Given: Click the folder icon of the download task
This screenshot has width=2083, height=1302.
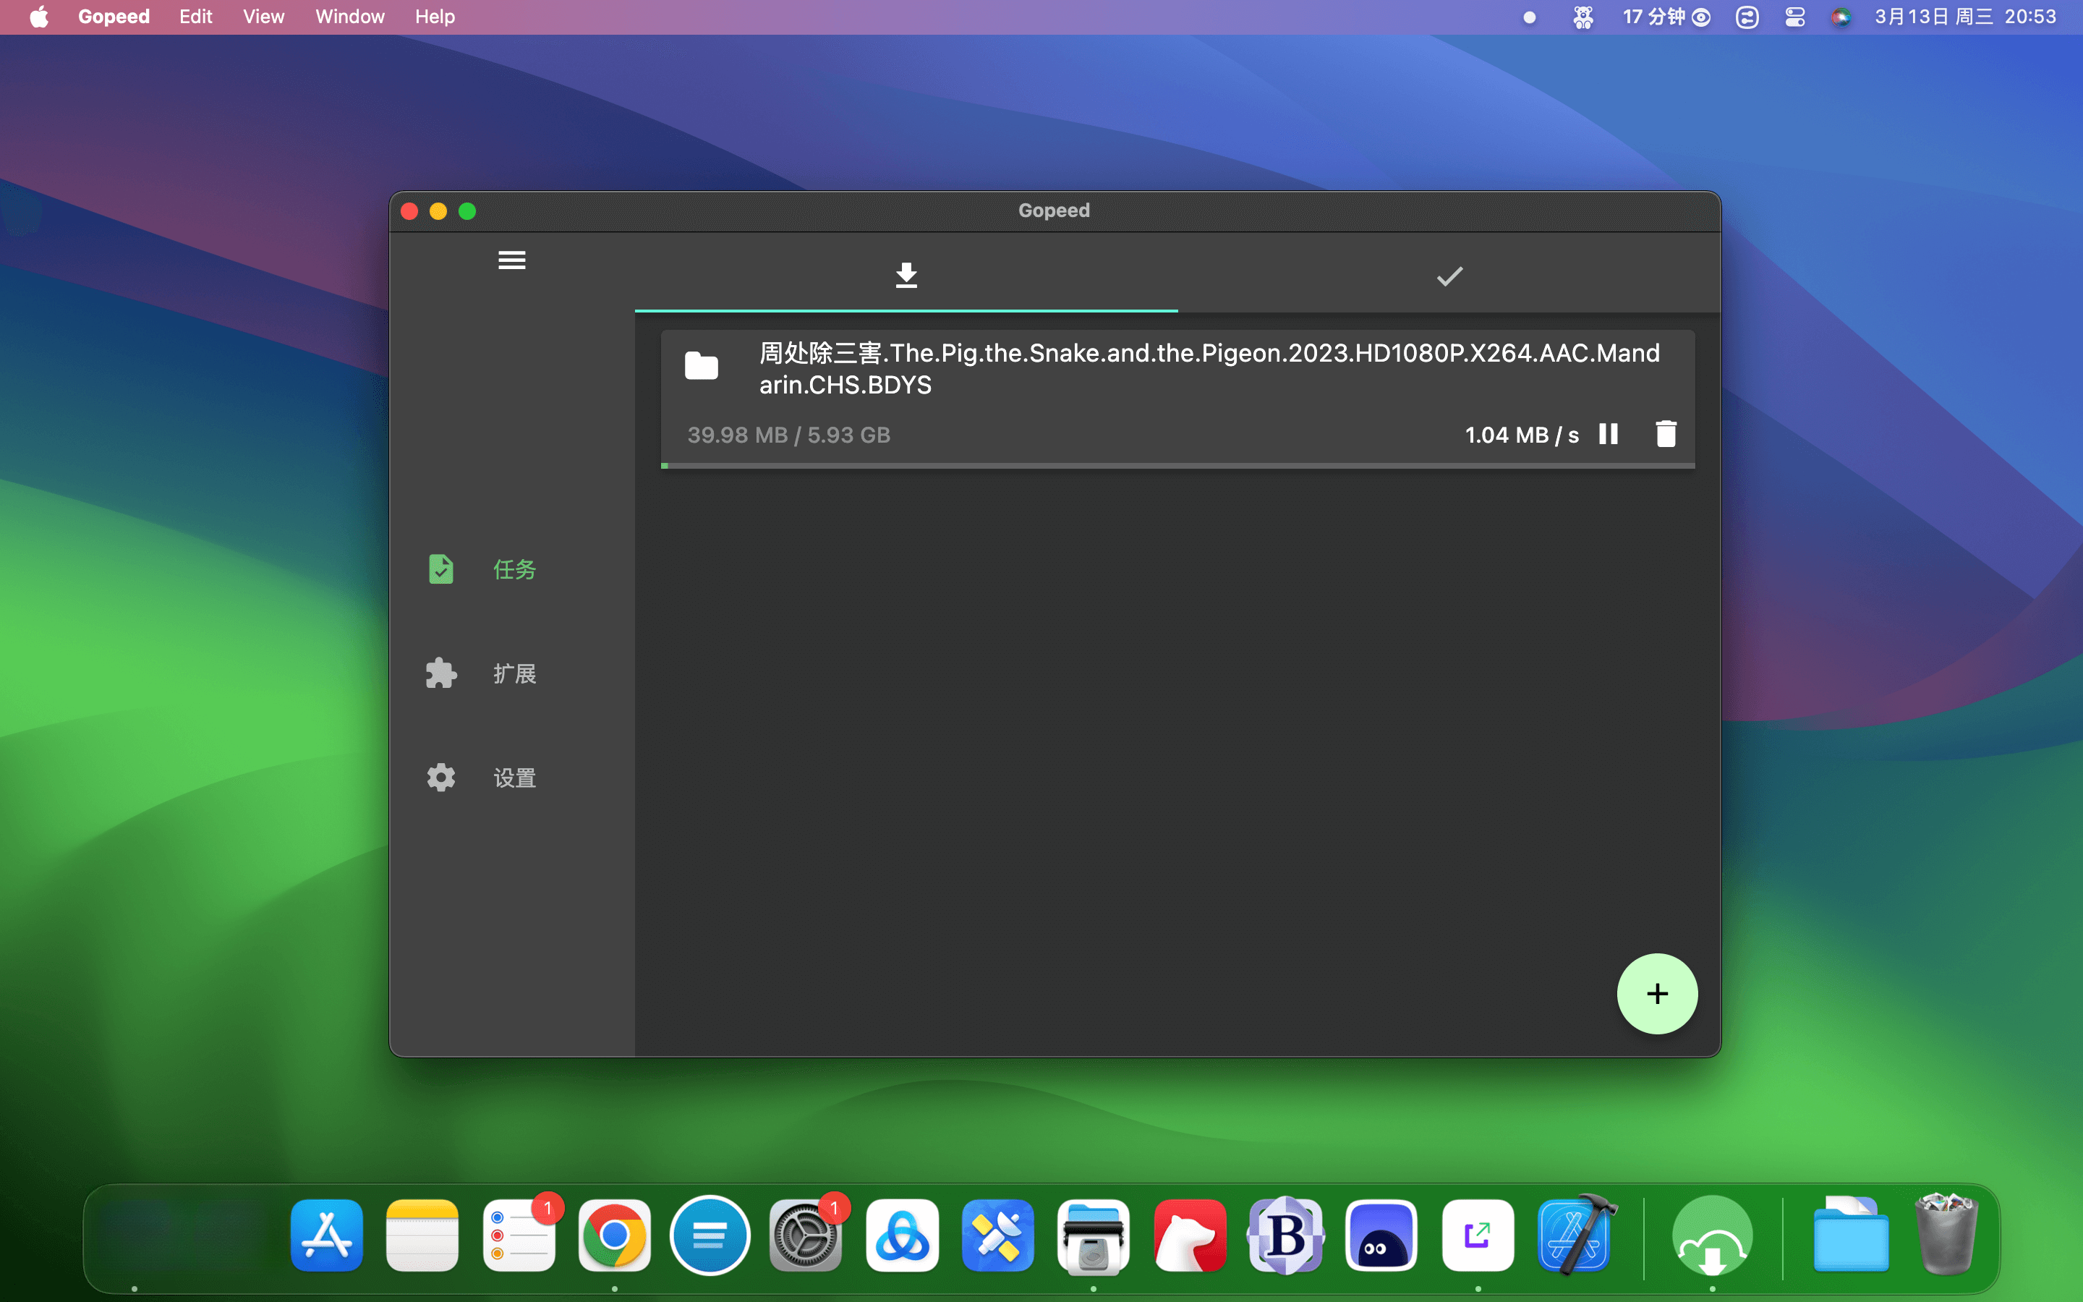Looking at the screenshot, I should pos(701,367).
